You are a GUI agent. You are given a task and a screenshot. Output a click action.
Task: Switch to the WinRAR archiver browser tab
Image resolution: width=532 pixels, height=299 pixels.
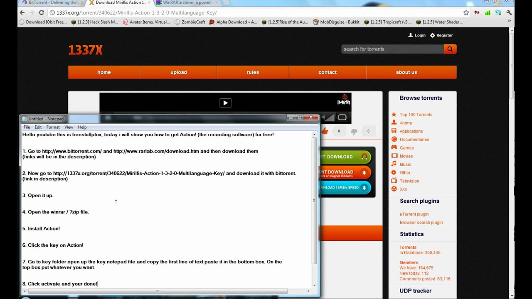(187, 2)
